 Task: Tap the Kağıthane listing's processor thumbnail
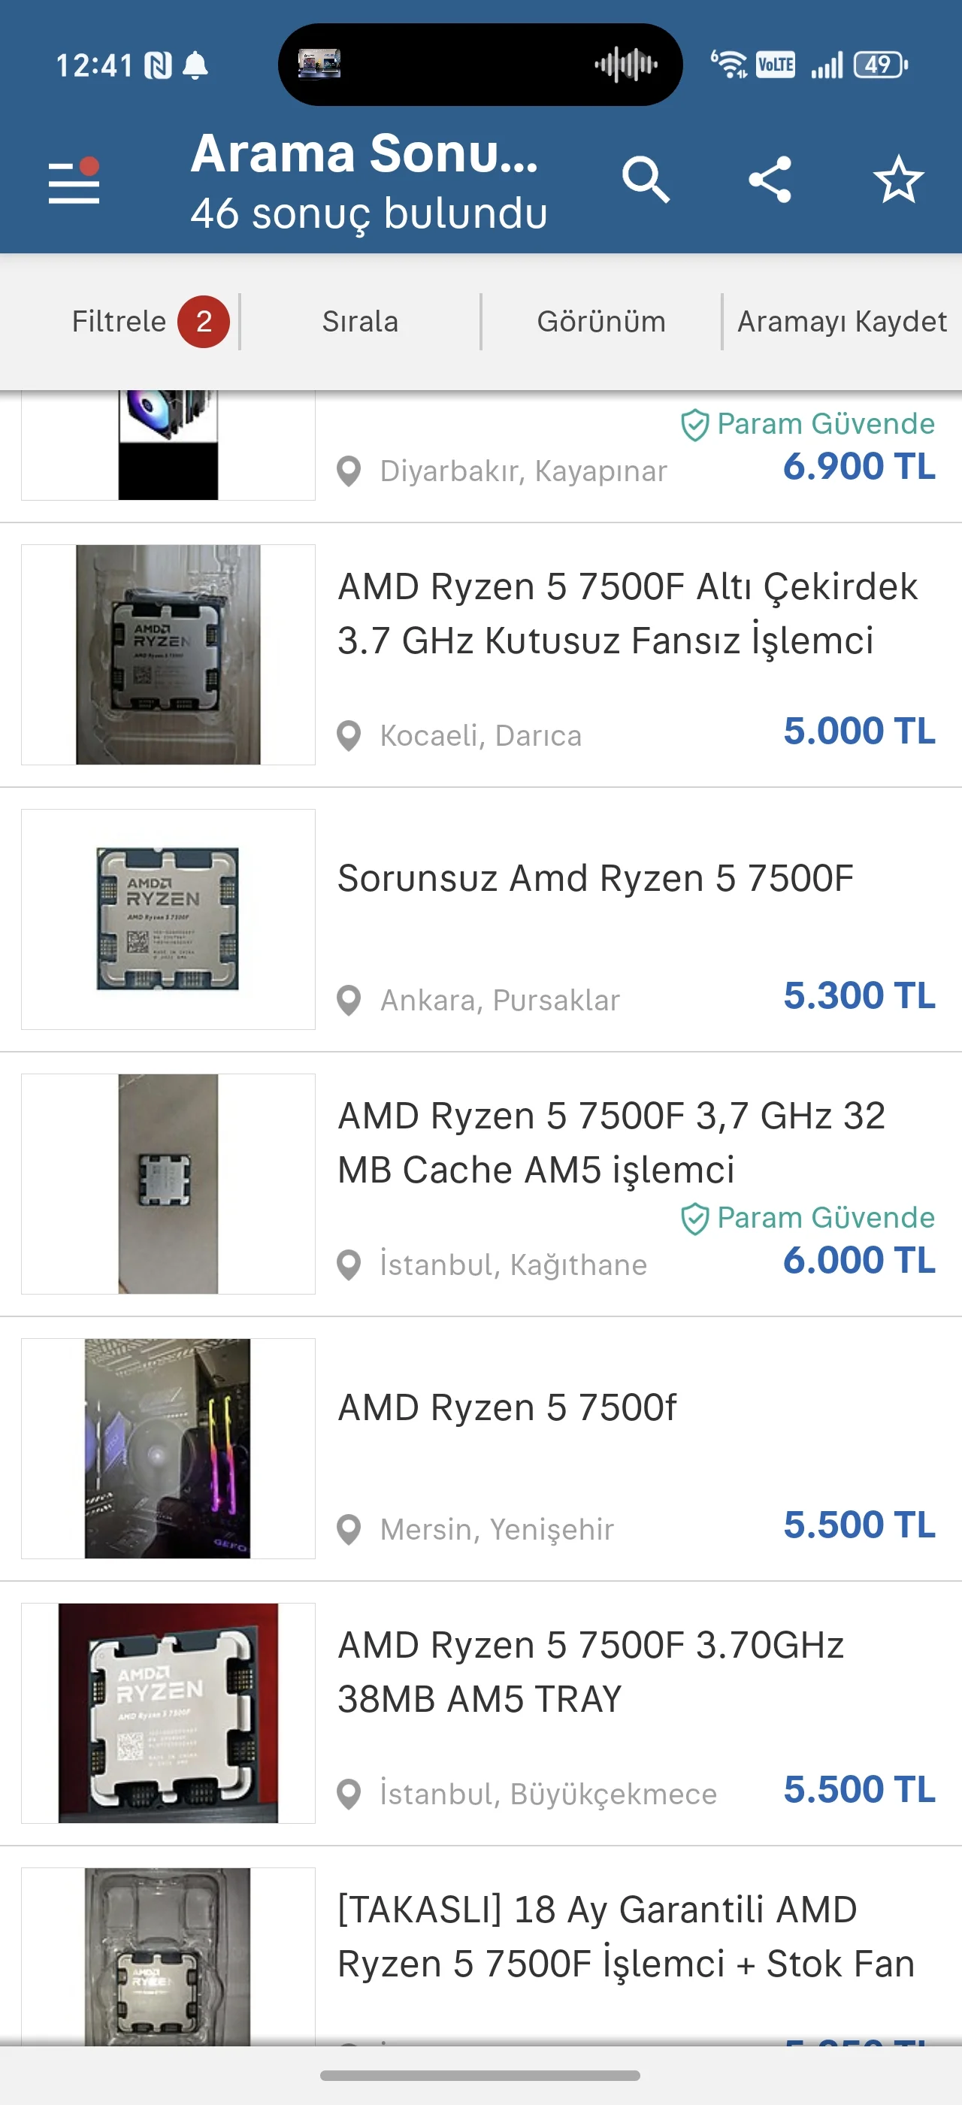pyautogui.click(x=168, y=1183)
